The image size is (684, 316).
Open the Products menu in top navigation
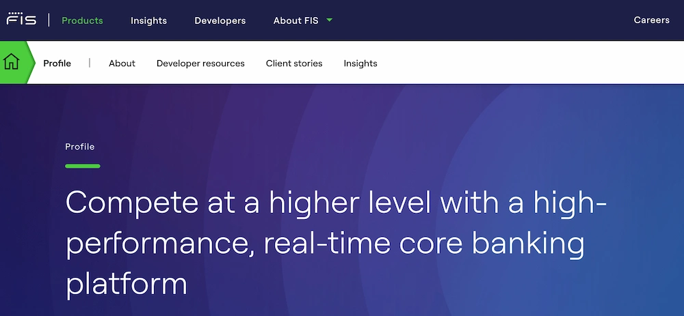pyautogui.click(x=82, y=20)
